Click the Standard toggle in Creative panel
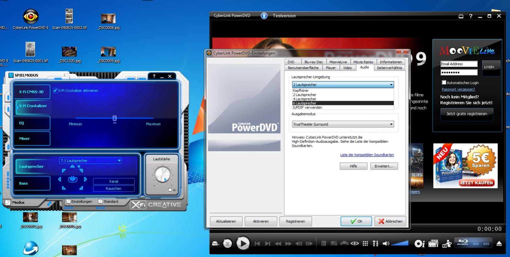The image size is (510, 257). [x=100, y=201]
